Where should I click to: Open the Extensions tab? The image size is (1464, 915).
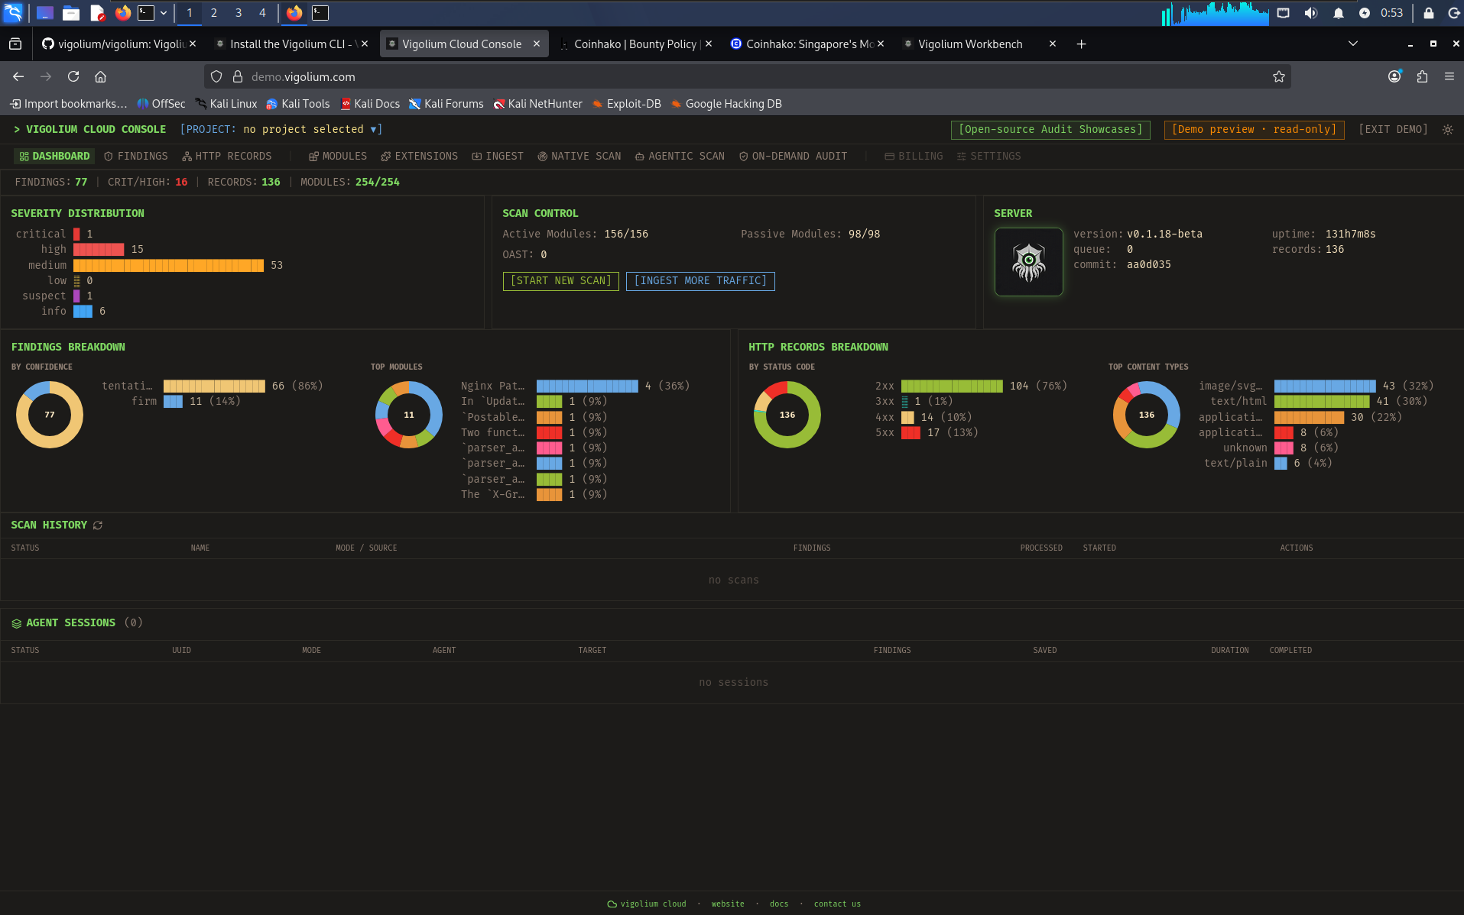(420, 156)
